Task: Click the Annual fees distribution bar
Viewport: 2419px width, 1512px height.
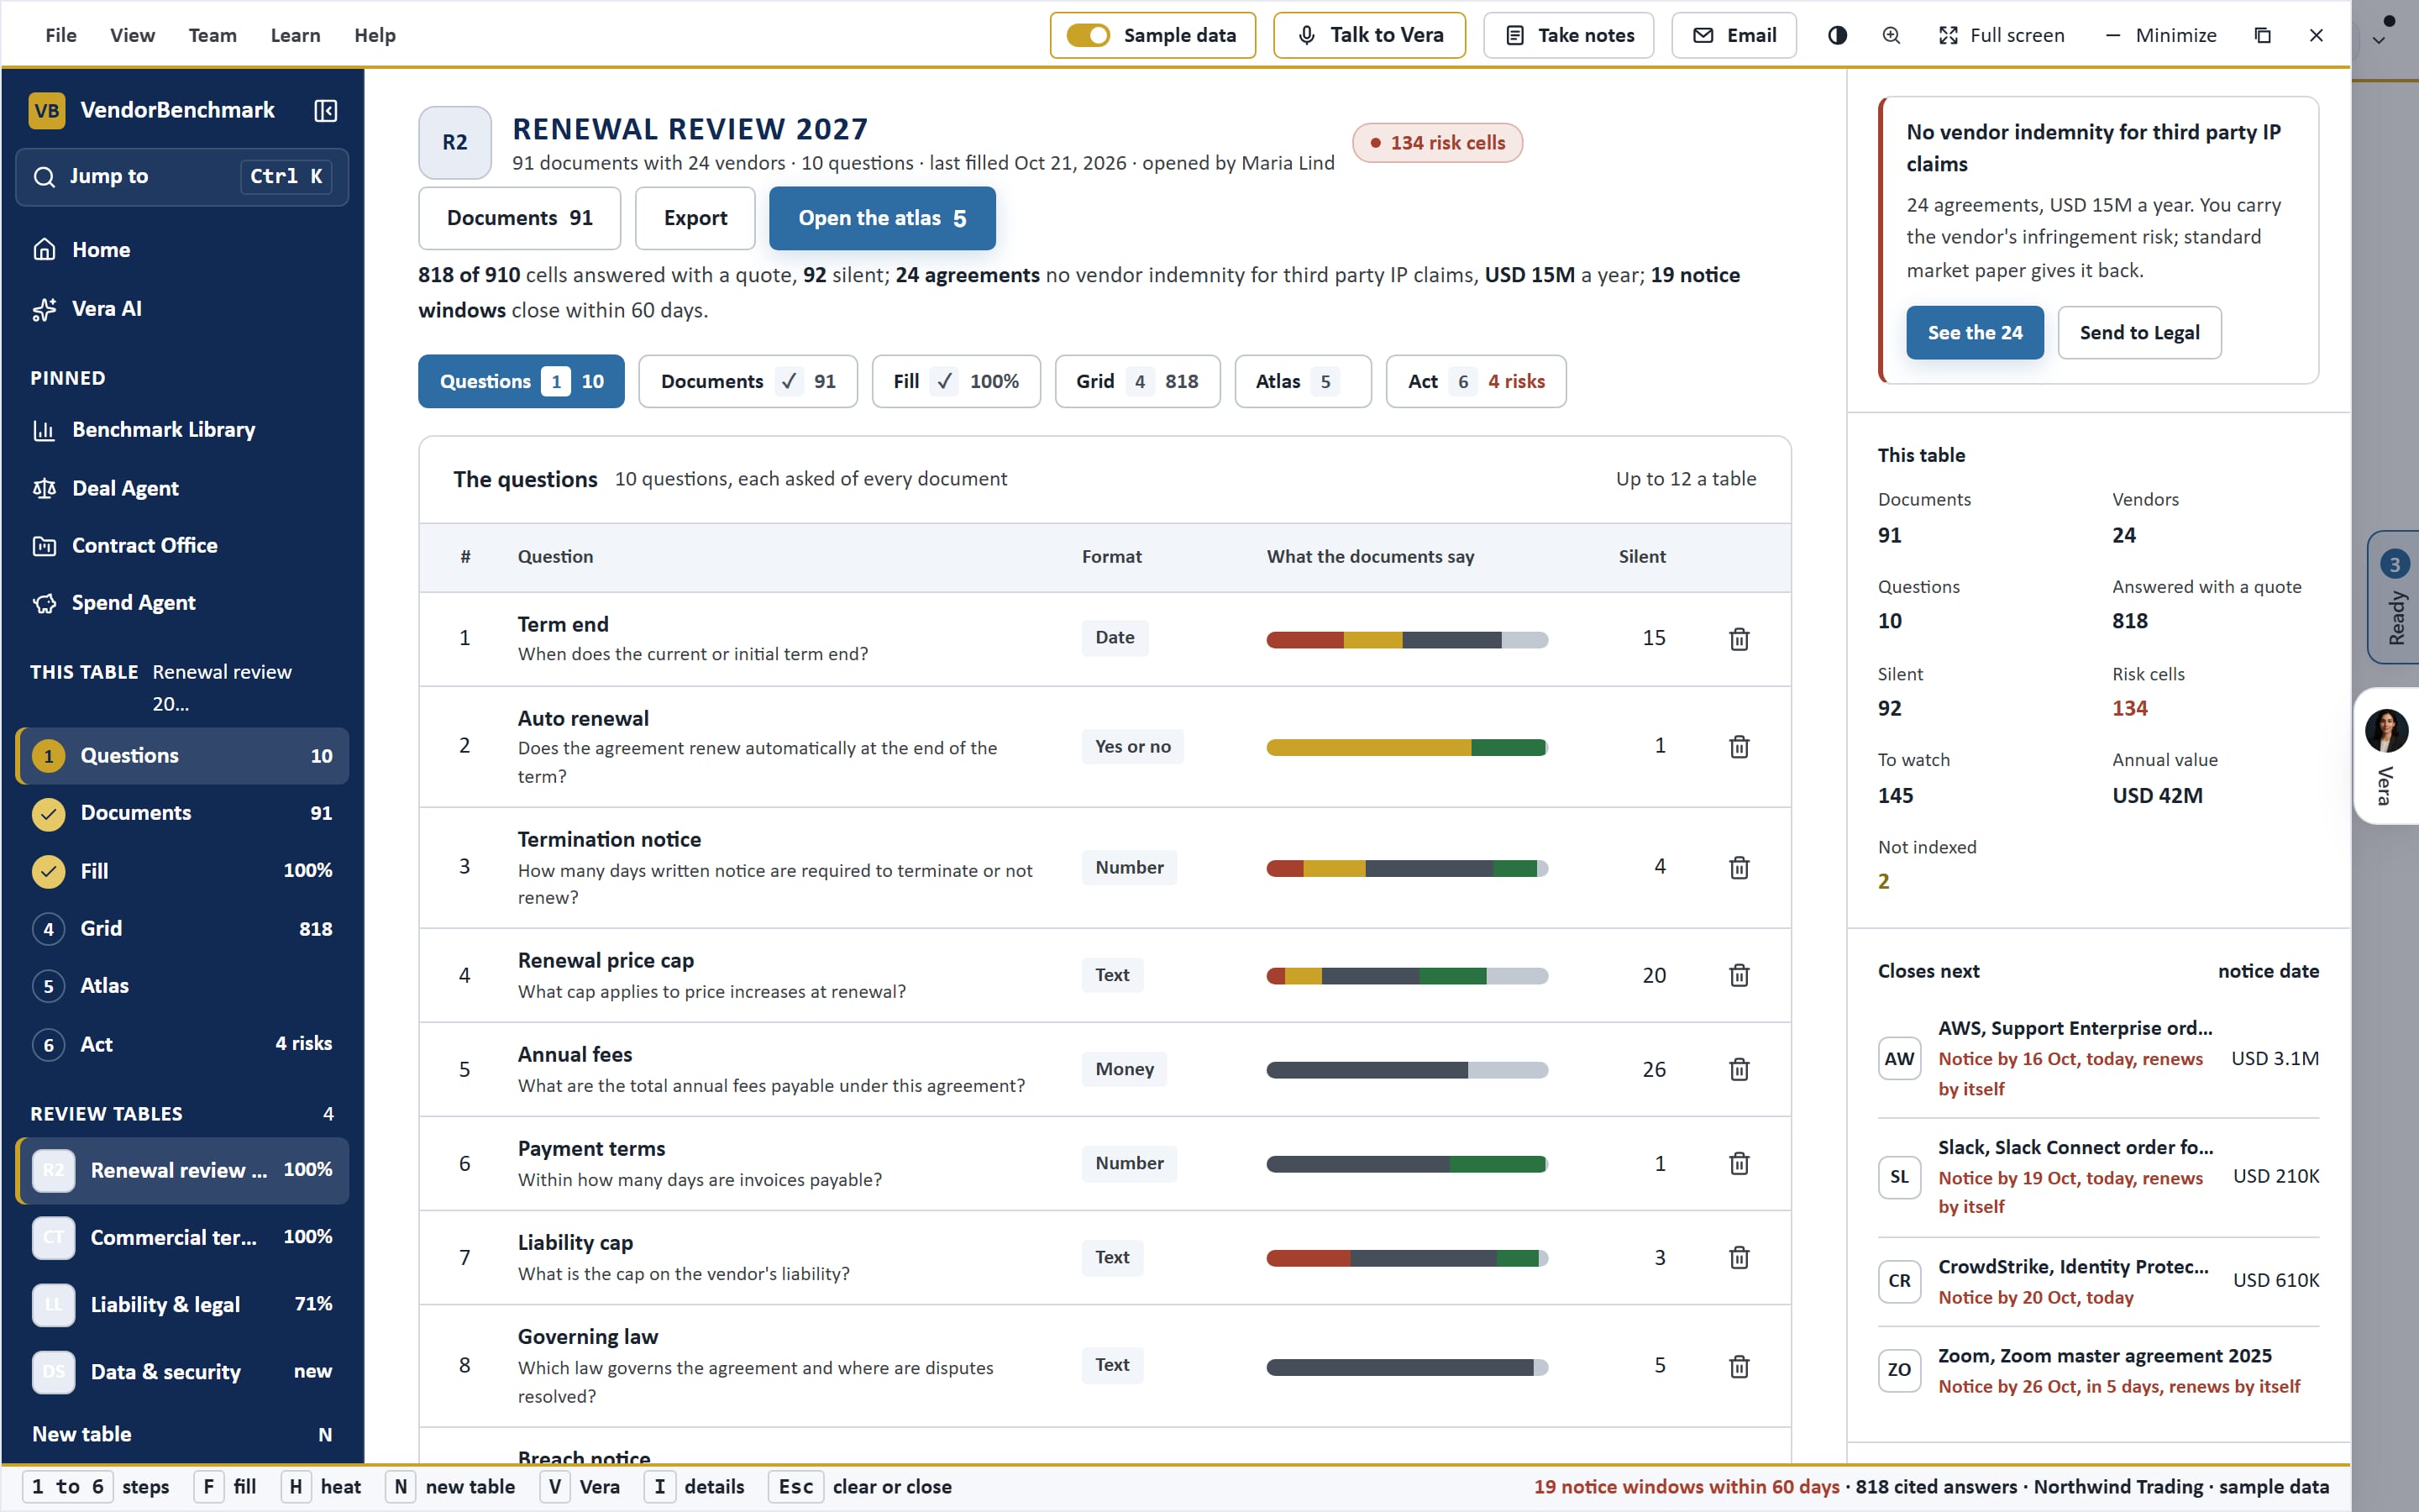Action: click(x=1406, y=1070)
